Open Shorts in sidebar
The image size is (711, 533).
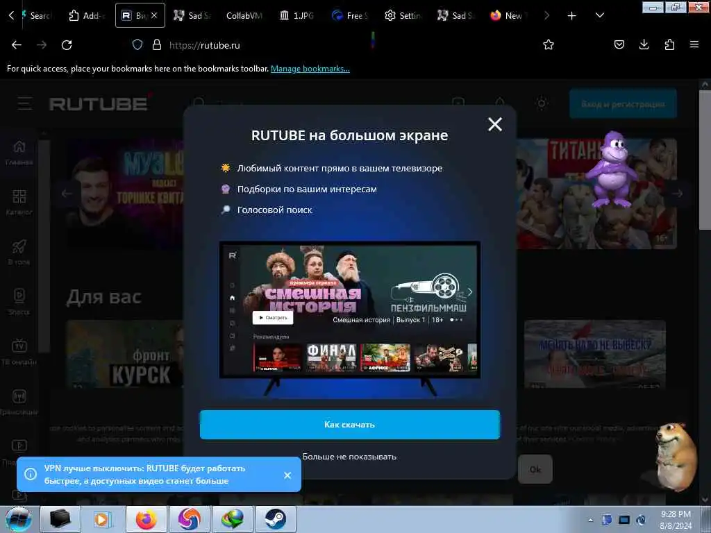19,303
